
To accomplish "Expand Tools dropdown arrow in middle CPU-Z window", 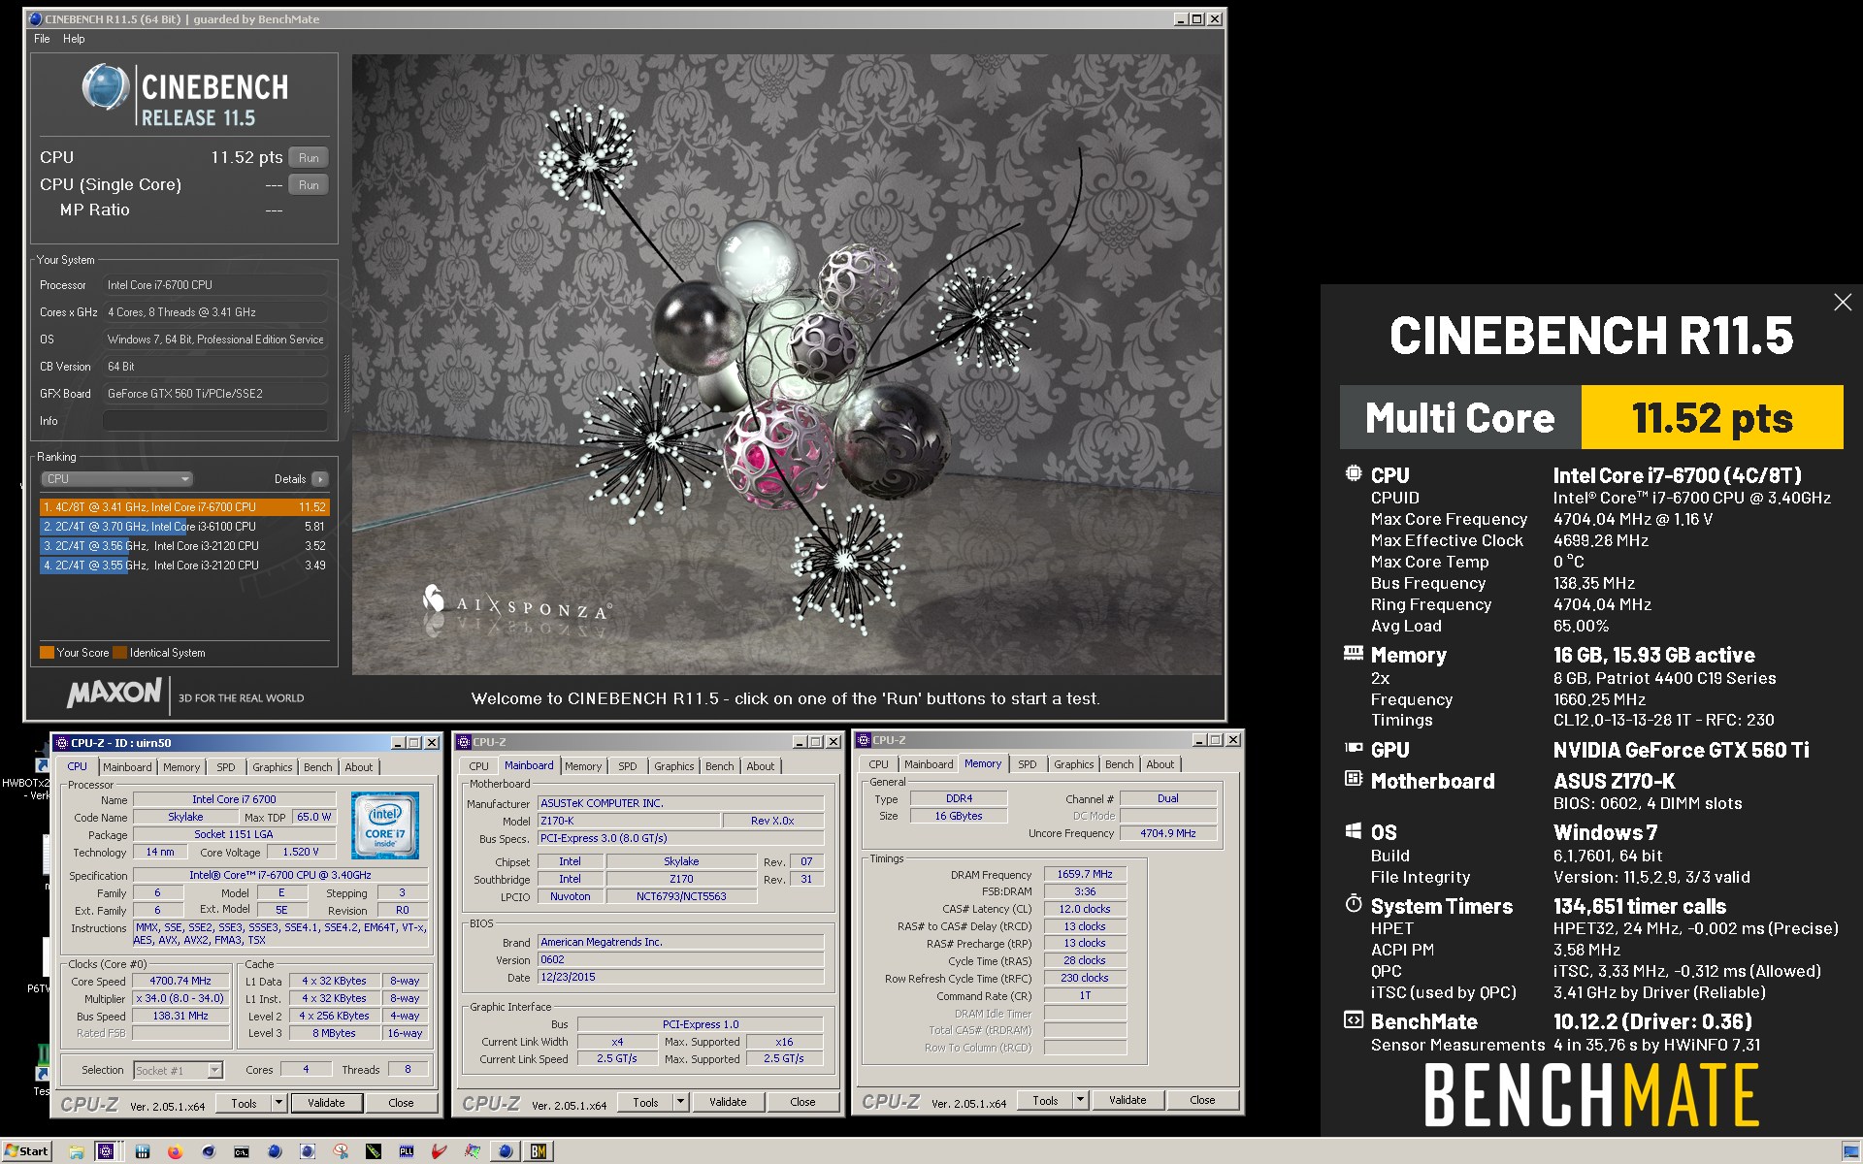I will click(680, 1102).
